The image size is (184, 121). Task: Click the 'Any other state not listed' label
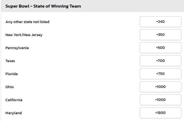[x=27, y=22]
